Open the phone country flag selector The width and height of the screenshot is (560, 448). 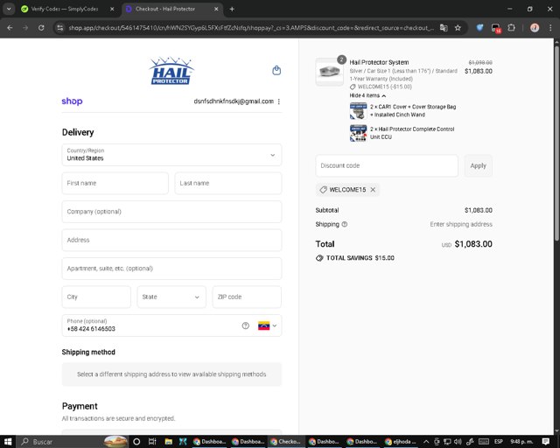(x=267, y=325)
